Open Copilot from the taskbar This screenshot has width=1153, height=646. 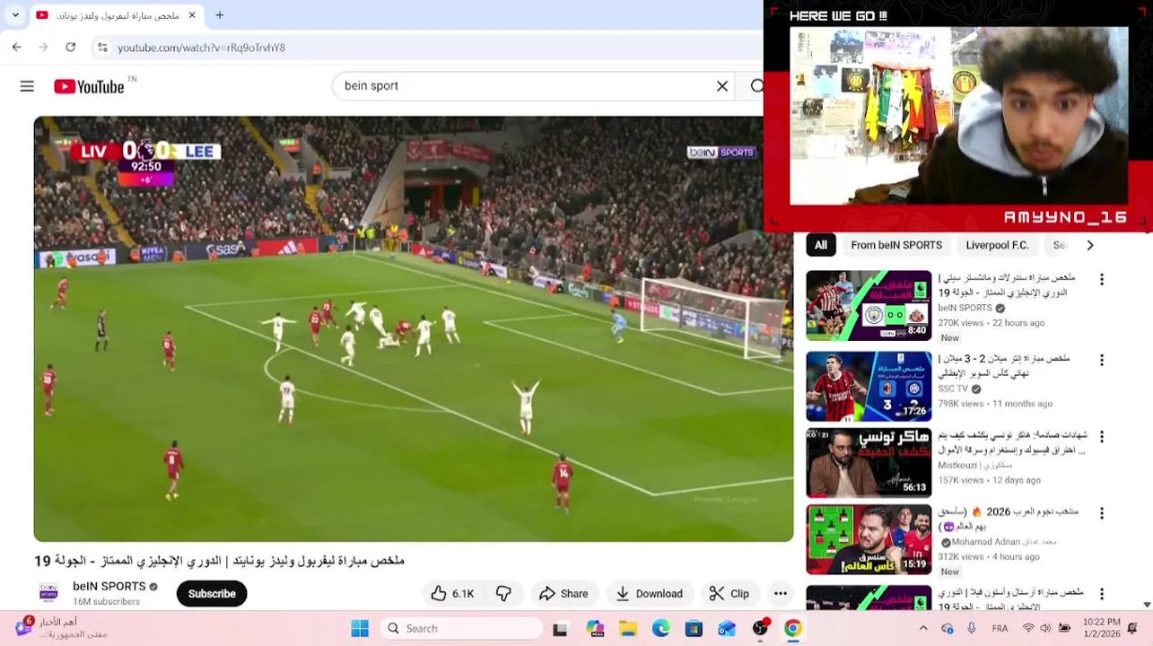point(594,628)
